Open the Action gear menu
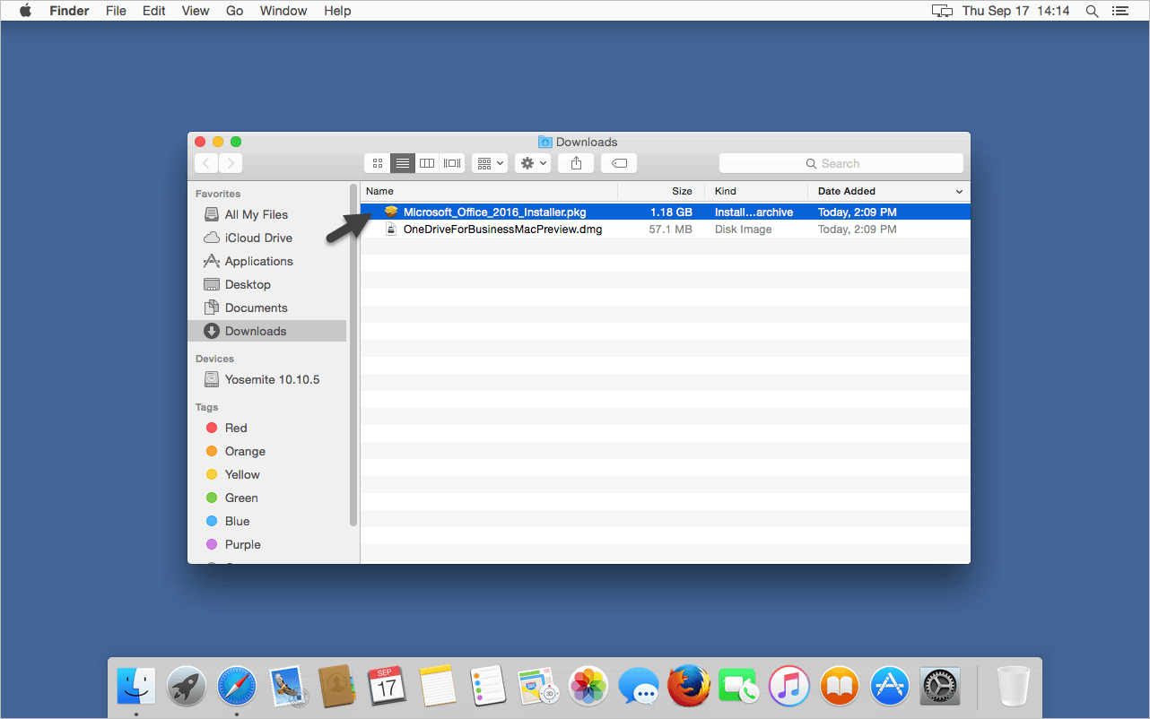 pyautogui.click(x=533, y=163)
